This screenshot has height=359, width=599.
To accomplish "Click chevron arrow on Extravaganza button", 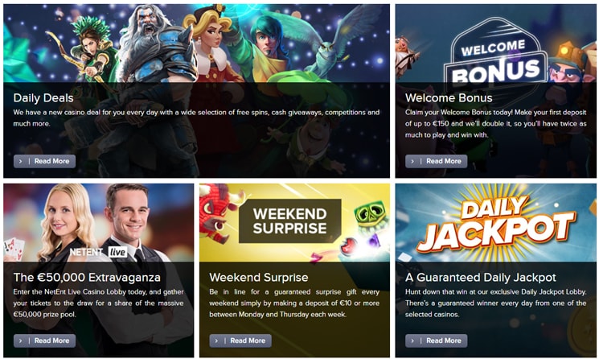I will tap(21, 340).
